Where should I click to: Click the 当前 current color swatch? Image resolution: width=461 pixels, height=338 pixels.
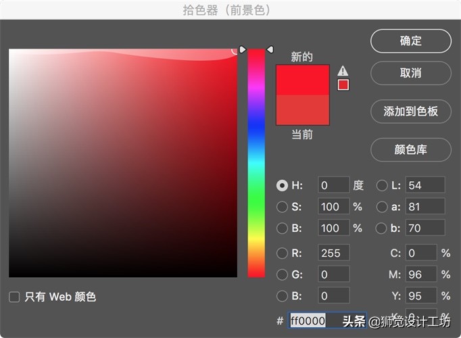click(303, 110)
